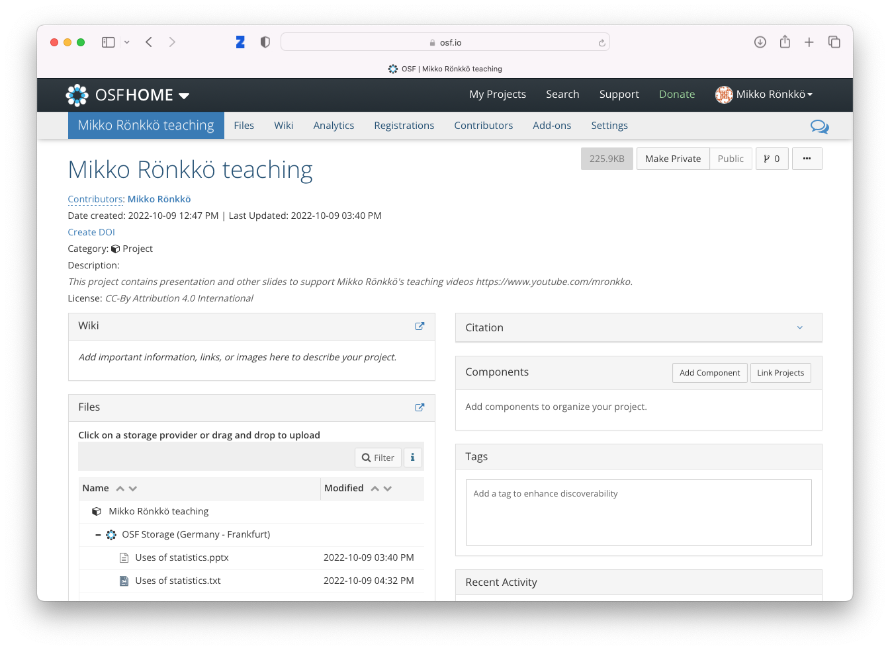
Task: Sort Modified column ascending
Action: point(375,489)
